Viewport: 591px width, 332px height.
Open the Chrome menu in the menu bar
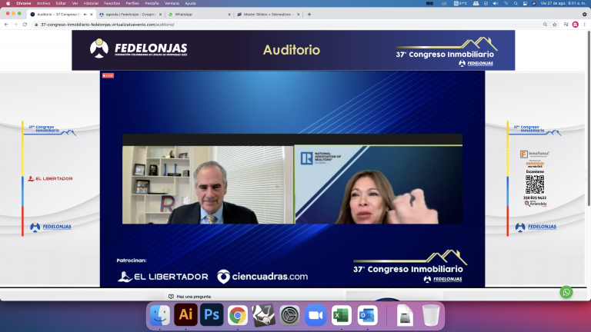(x=23, y=3)
